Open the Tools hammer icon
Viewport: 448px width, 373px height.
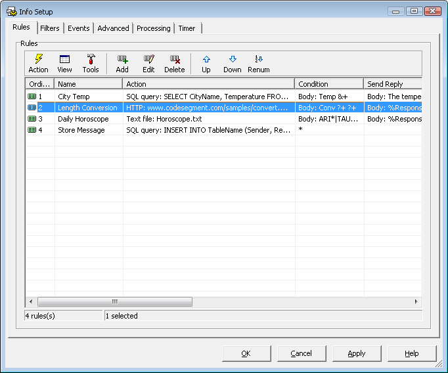[91, 64]
